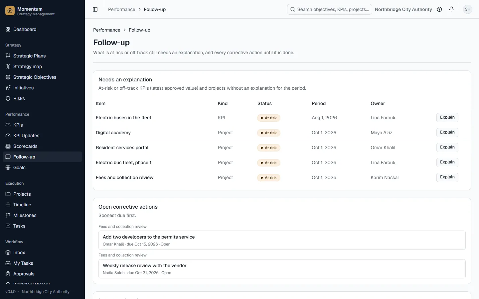Focus the search objectives, KPIs, projects field

click(x=329, y=9)
